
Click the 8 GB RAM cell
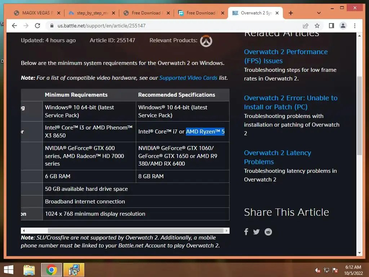[183, 176]
